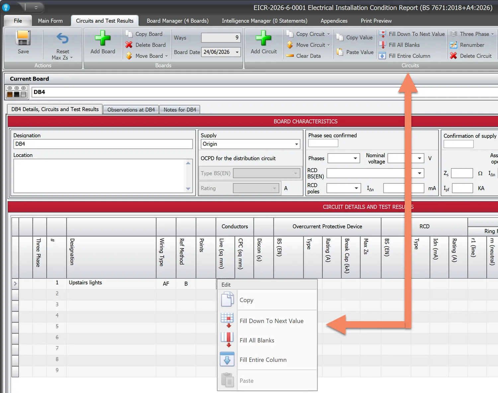Click the Reset Max Zs arrow icon
498x393 pixels.
[62, 39]
